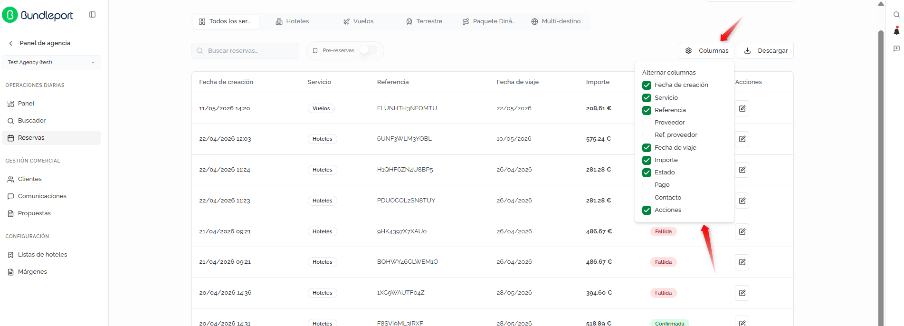Viewport: 904px width, 326px height.
Task: Edit booking 9HK4397X7XAU0 via action icon
Action: tap(742, 231)
